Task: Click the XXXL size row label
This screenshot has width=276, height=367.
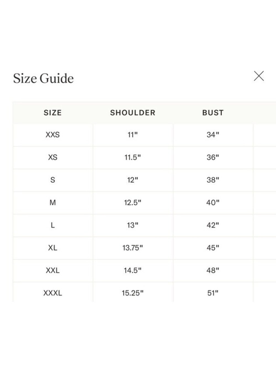Action: 53,293
